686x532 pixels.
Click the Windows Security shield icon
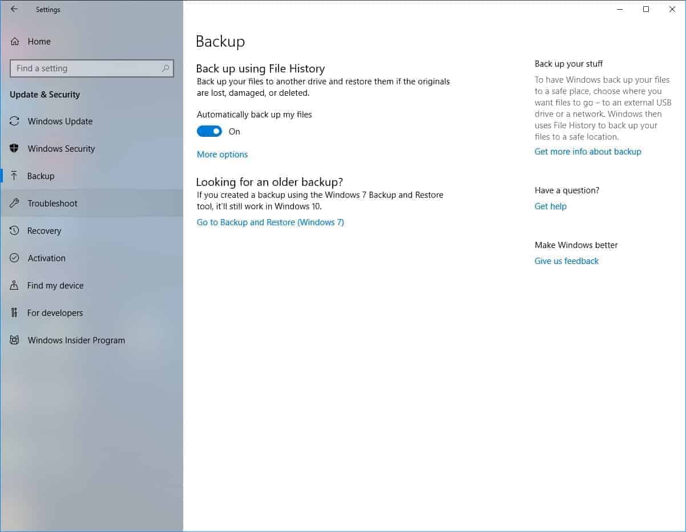point(15,149)
